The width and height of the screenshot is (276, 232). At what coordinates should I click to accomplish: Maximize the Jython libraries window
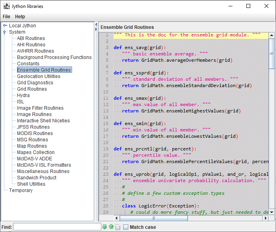pos(248,6)
